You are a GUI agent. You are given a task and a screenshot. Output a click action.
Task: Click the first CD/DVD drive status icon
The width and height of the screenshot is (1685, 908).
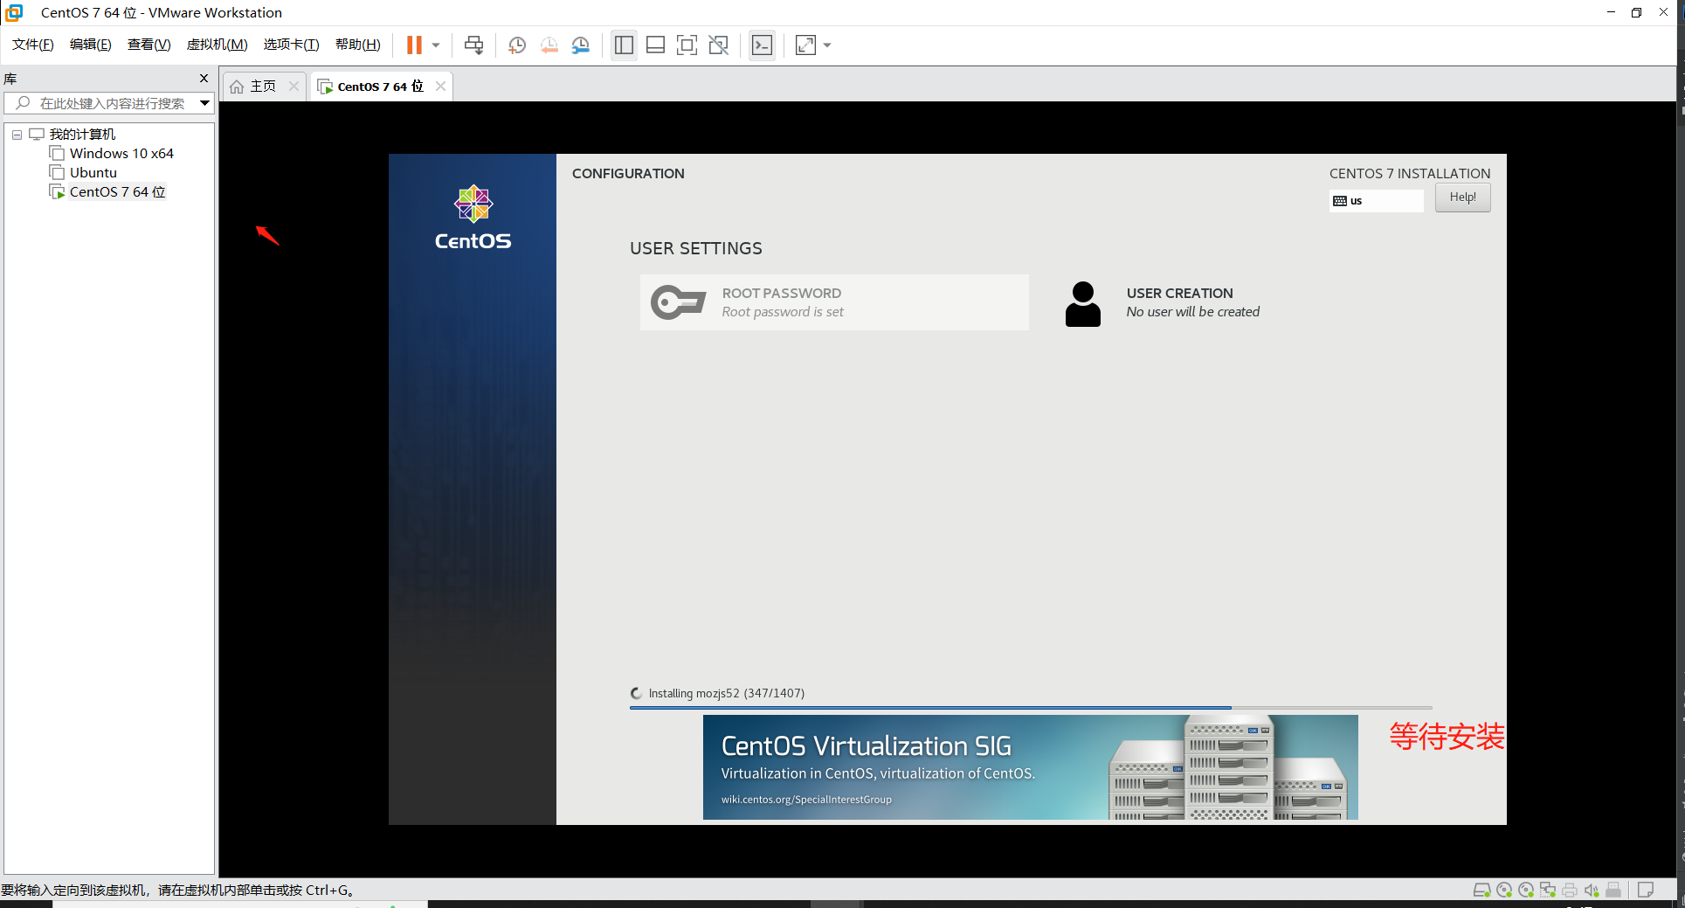coord(1504,891)
